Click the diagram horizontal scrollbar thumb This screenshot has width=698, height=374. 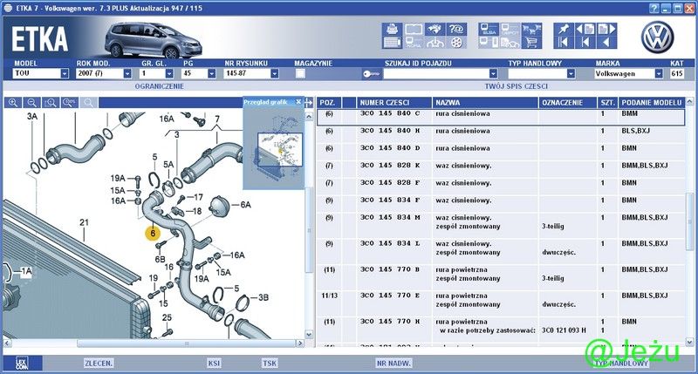pos(187,343)
